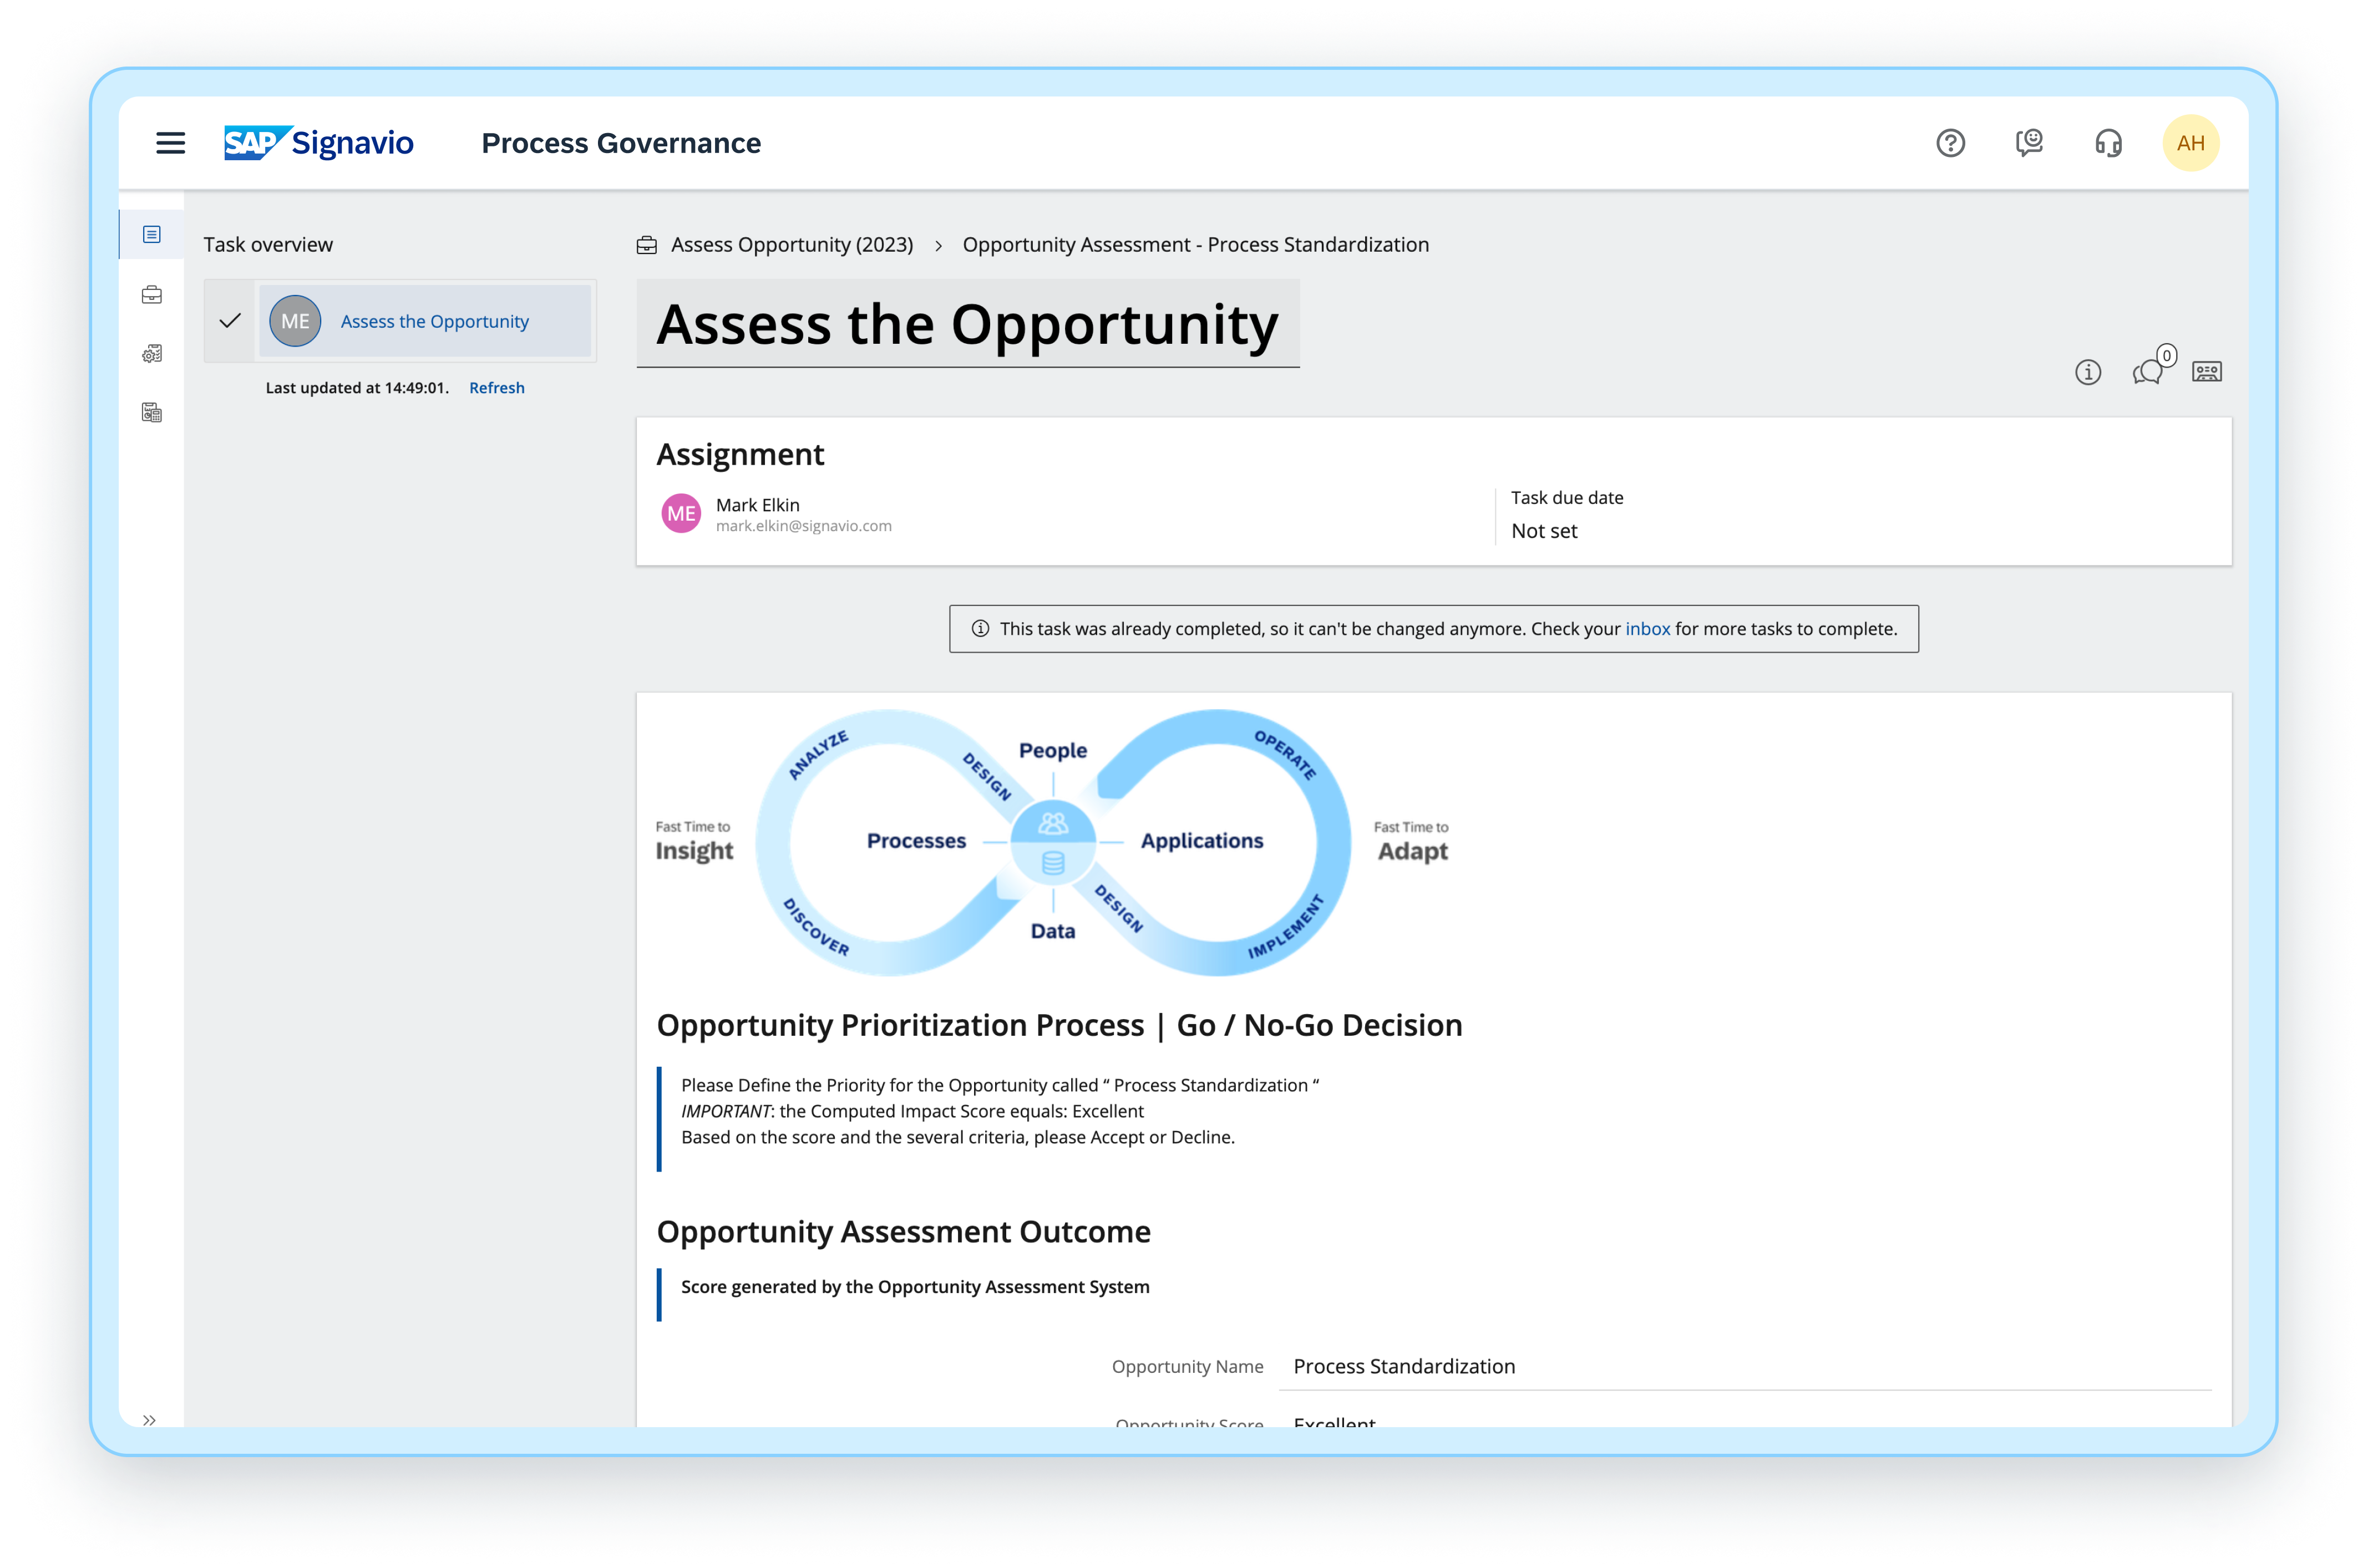Screen dimensions: 2368x1568
Task: Select the Task overview document icon in sidebar
Action: pyautogui.click(x=152, y=234)
